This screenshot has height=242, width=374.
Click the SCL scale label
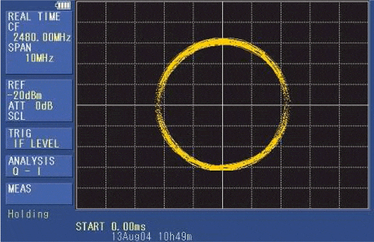pos(17,116)
